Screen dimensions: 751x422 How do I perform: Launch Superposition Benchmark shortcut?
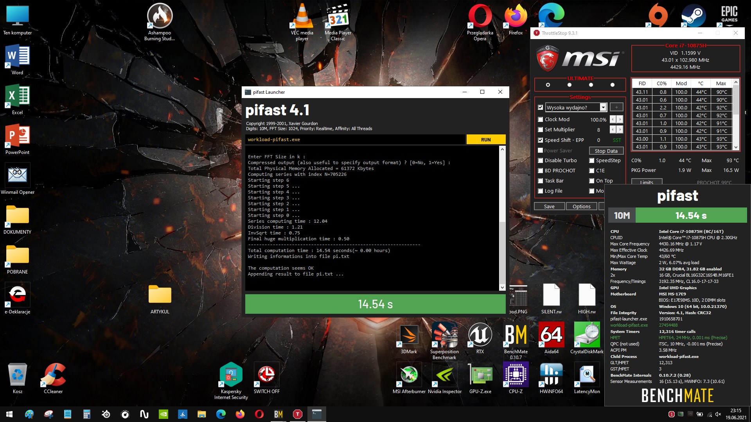pyautogui.click(x=444, y=341)
